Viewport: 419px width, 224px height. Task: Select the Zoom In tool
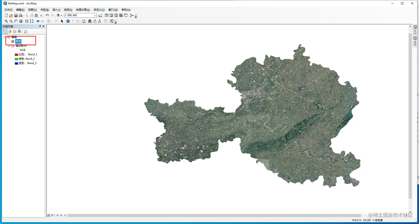[x=6, y=21]
